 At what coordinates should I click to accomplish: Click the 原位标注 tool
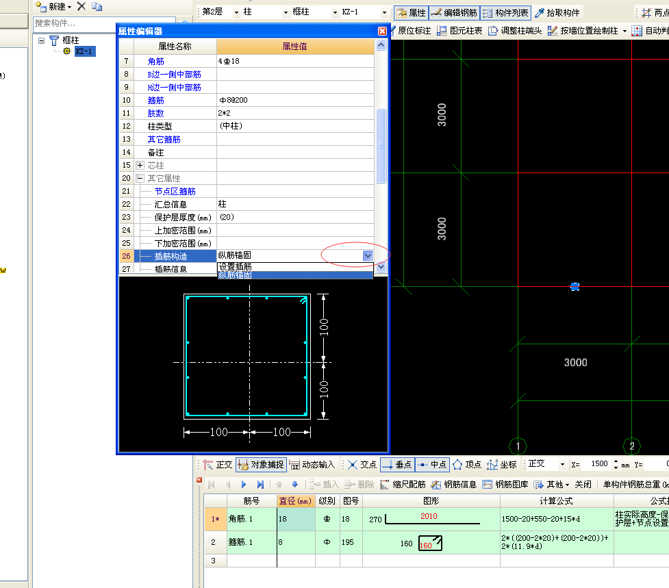pos(412,31)
